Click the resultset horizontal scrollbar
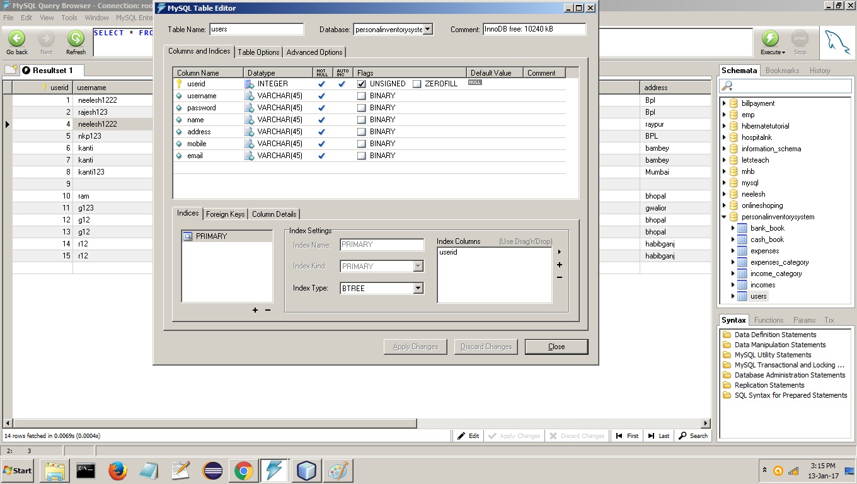857x484 pixels. (214, 423)
